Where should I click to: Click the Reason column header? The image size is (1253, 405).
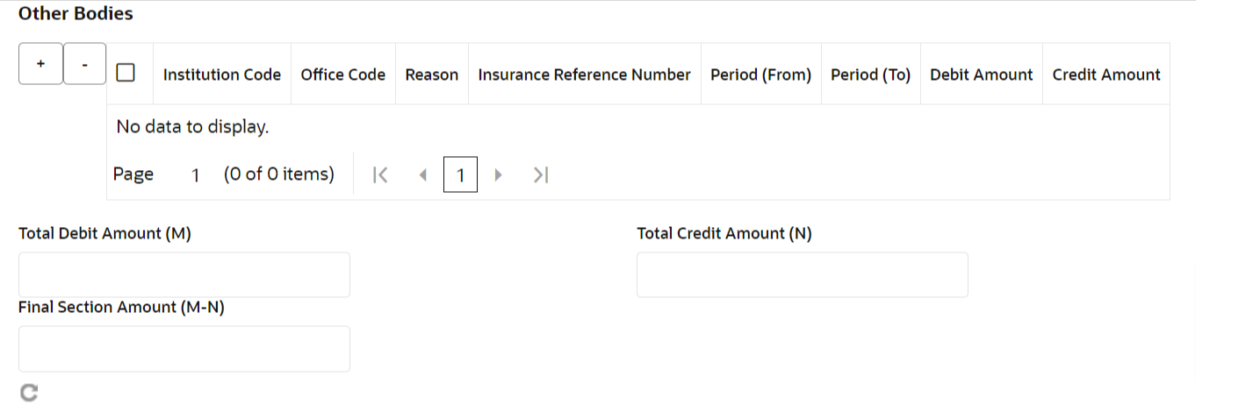[x=432, y=75]
